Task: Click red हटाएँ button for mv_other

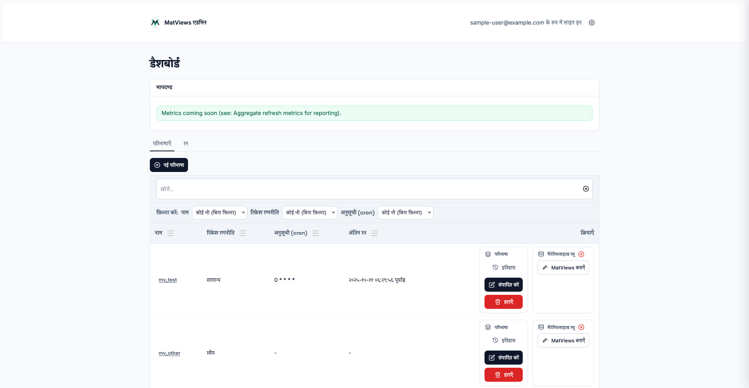Action: (x=503, y=375)
